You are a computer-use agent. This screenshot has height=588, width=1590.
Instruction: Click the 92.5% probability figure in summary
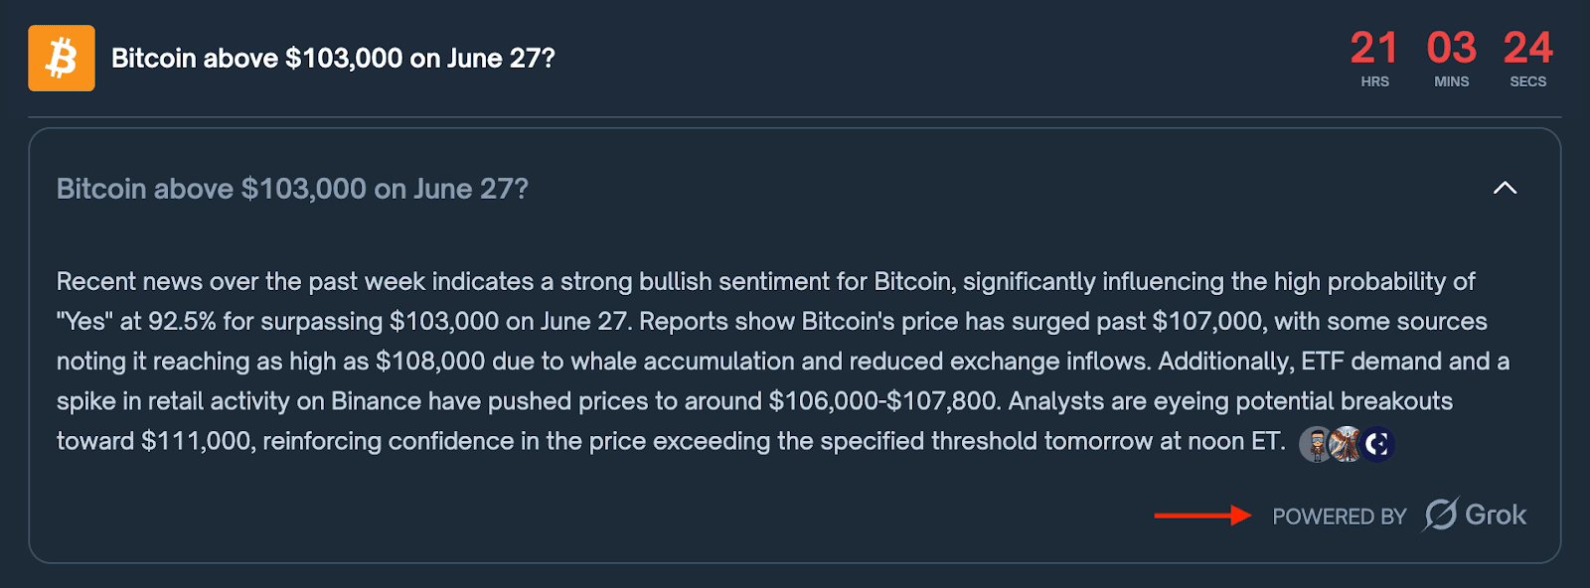coord(182,322)
